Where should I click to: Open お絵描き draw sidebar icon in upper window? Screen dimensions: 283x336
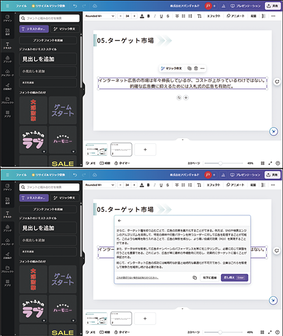pyautogui.click(x=7, y=87)
